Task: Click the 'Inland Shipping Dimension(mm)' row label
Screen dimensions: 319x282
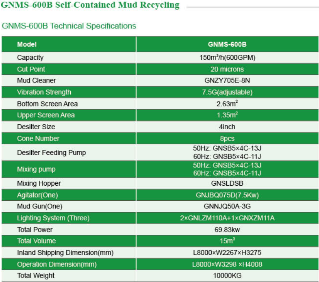Action: [65, 253]
